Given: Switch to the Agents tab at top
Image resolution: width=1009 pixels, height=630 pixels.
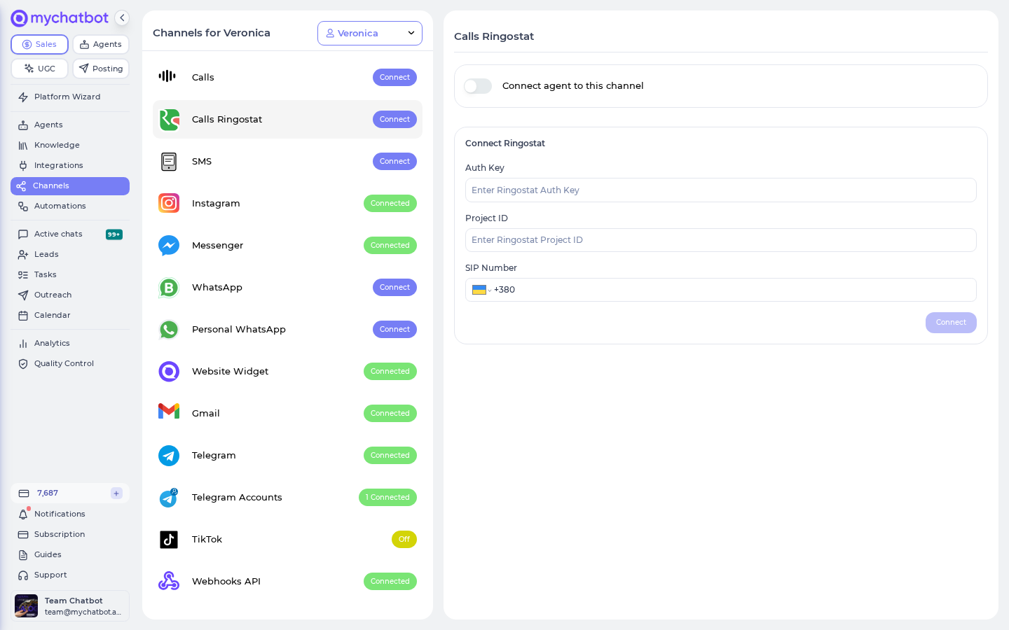Looking at the screenshot, I should pyautogui.click(x=101, y=44).
